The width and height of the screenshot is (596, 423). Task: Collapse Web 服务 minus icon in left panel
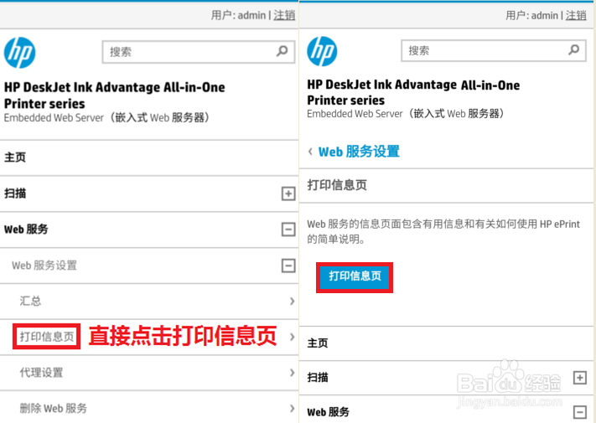(x=288, y=230)
